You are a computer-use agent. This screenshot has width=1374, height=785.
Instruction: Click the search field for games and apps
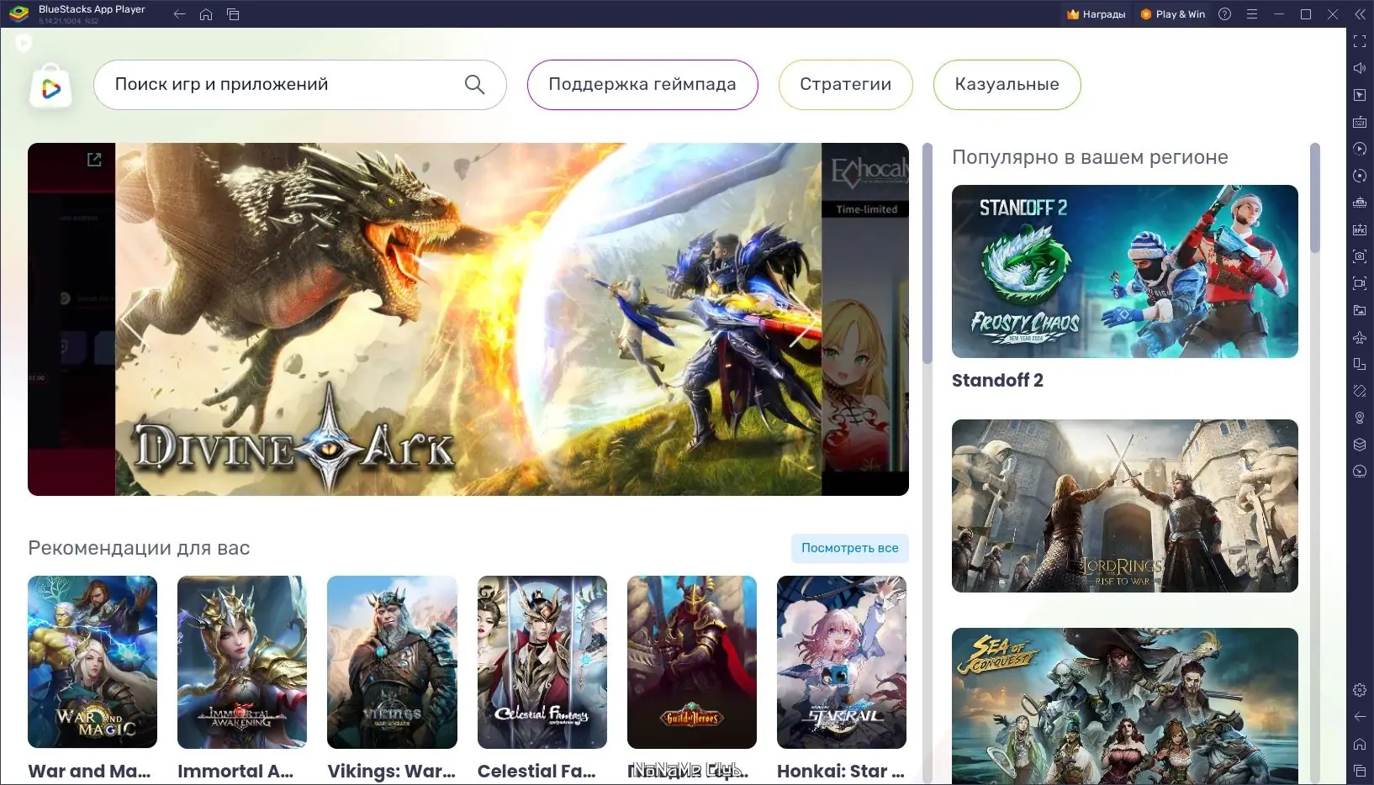click(300, 85)
